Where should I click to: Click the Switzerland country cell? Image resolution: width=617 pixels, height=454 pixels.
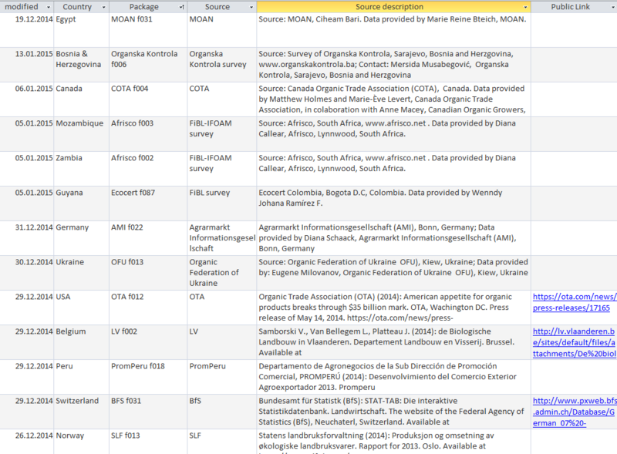click(81, 411)
